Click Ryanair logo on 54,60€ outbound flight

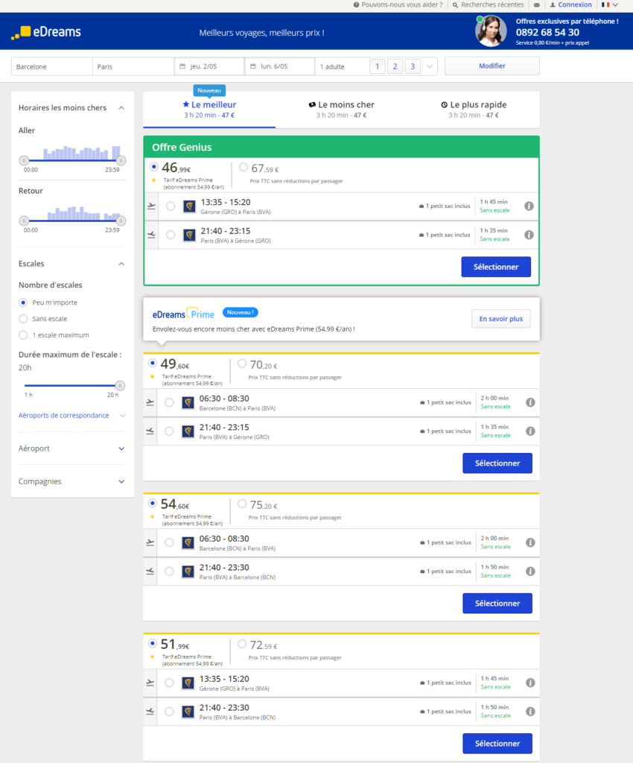click(x=189, y=542)
